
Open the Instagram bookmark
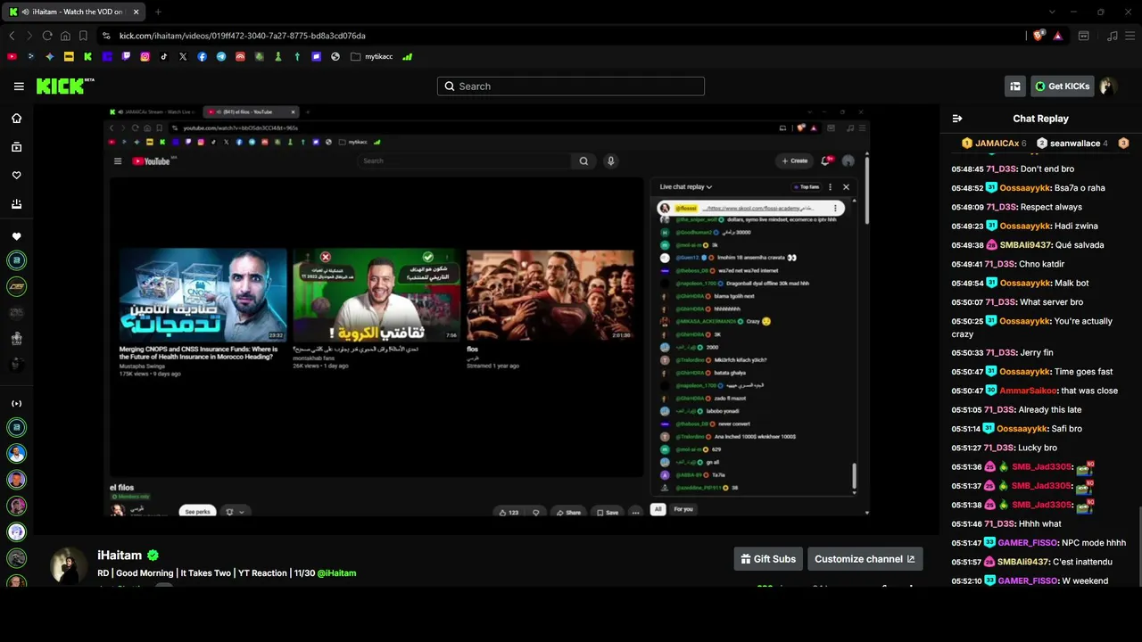coord(145,56)
